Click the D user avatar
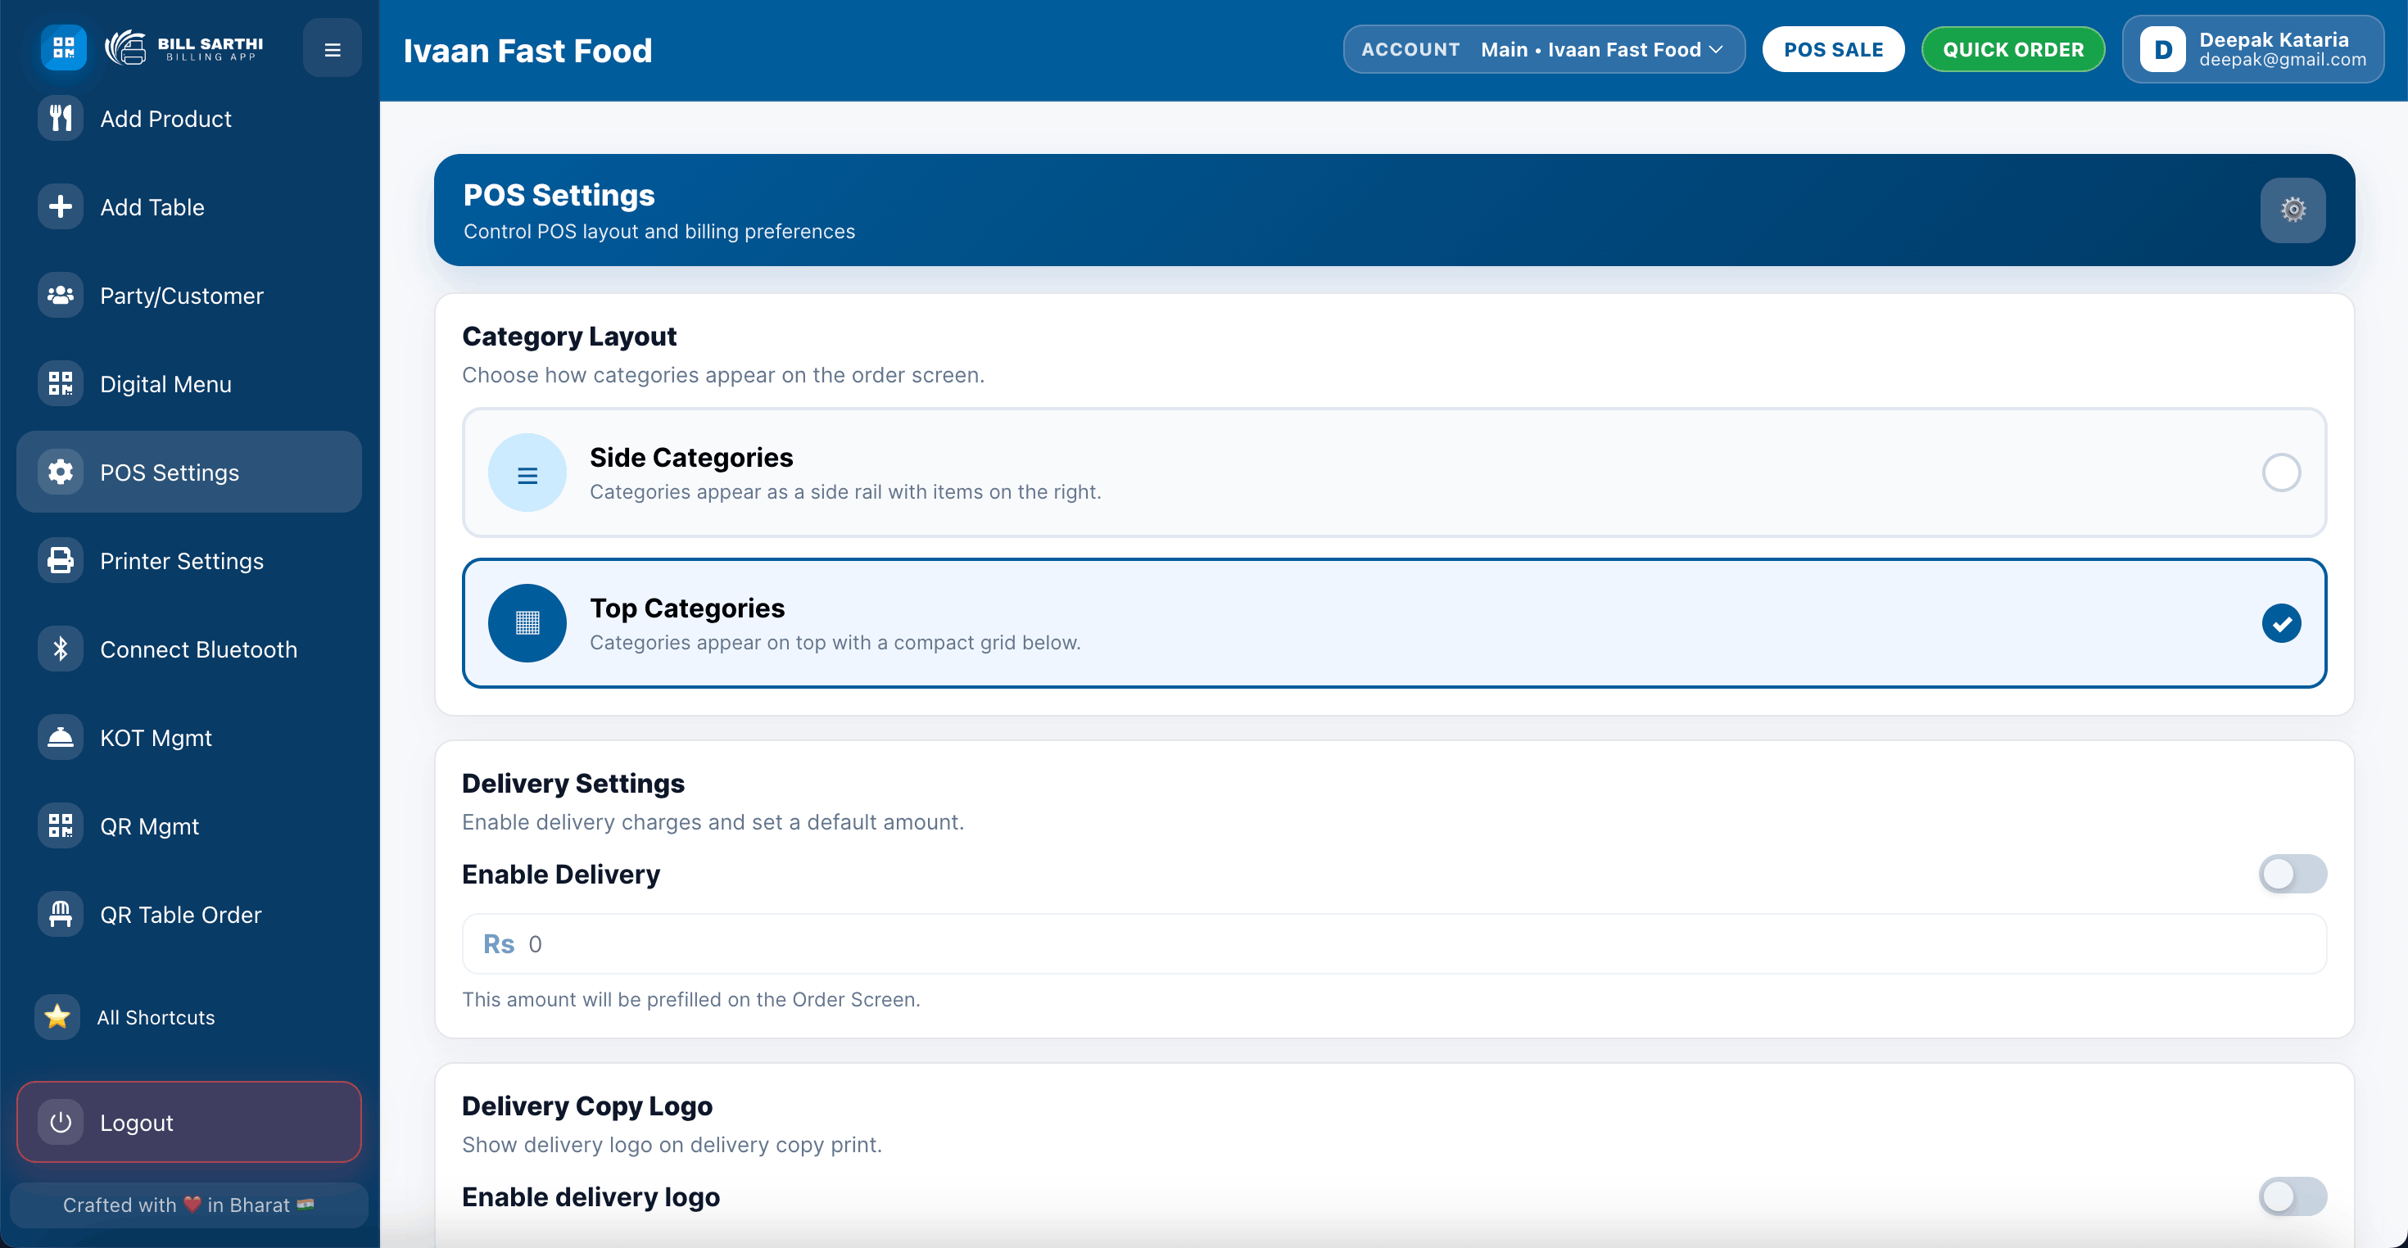The image size is (2408, 1248). click(x=2162, y=50)
